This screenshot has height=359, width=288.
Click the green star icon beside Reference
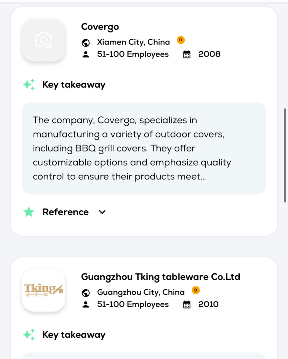click(x=29, y=212)
